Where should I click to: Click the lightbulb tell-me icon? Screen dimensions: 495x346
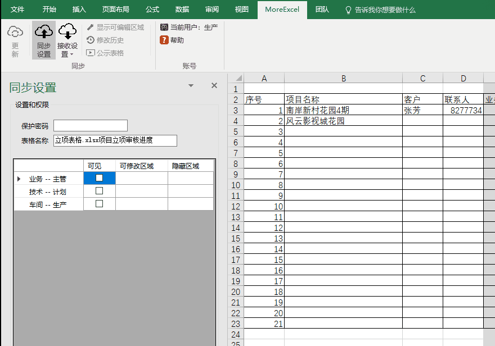(x=348, y=10)
